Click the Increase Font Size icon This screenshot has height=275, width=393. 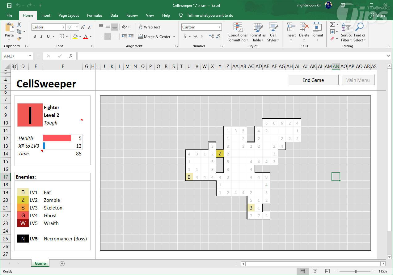(82, 27)
